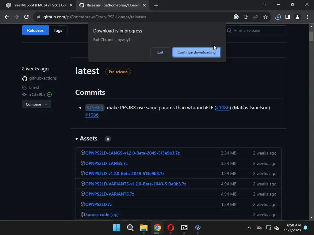314x235 pixels.
Task: Click the address bar URL
Action: coord(94,17)
